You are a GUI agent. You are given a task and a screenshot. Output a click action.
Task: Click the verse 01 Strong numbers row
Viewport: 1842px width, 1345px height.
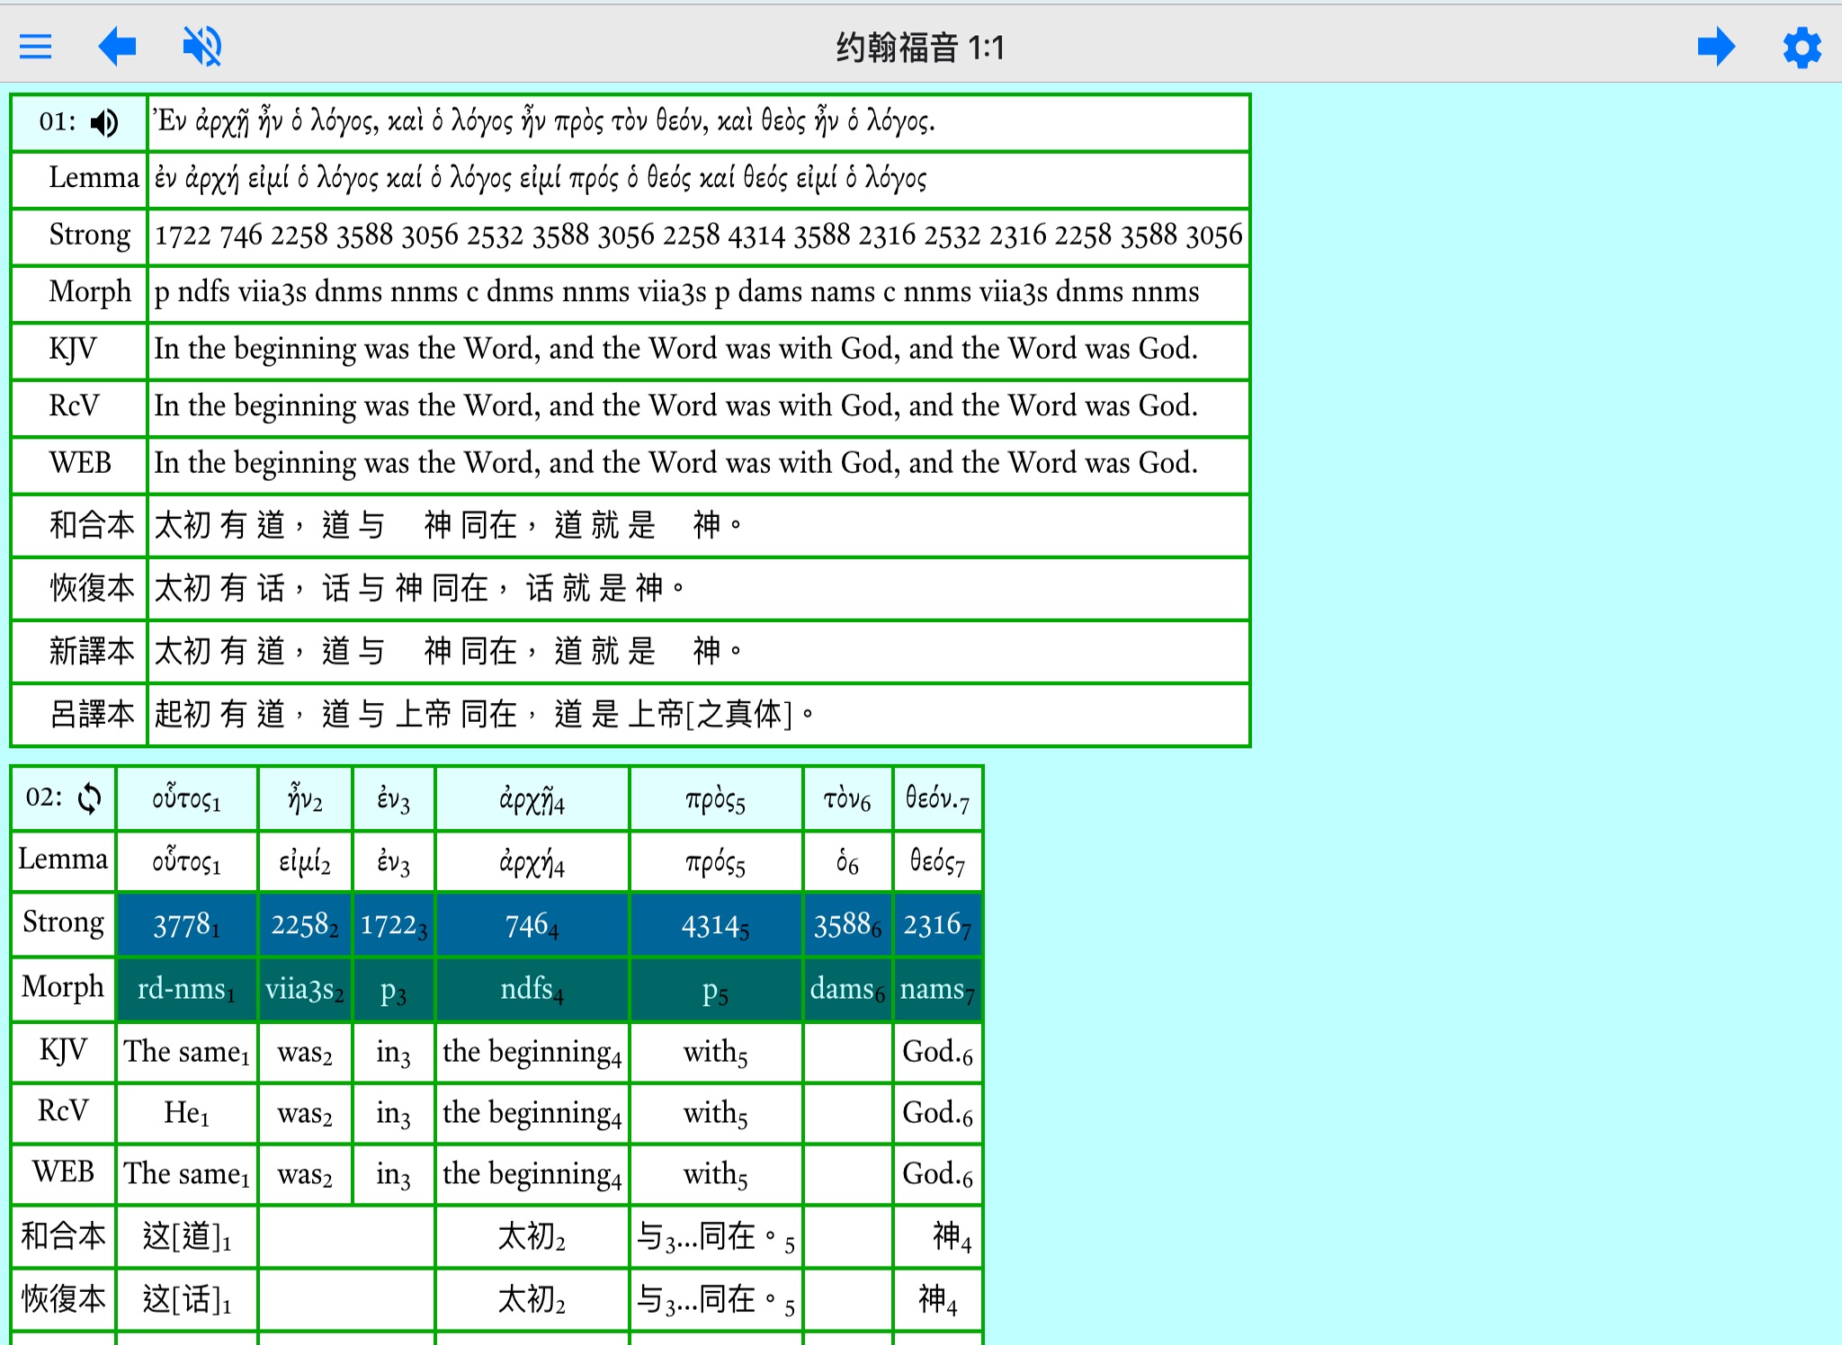[x=699, y=236]
